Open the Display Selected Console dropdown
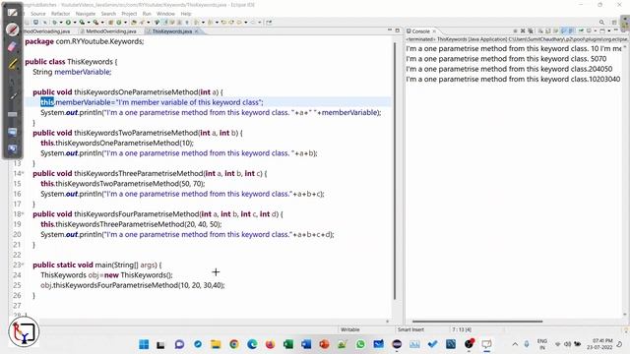The width and height of the screenshot is (630, 354). click(595, 30)
